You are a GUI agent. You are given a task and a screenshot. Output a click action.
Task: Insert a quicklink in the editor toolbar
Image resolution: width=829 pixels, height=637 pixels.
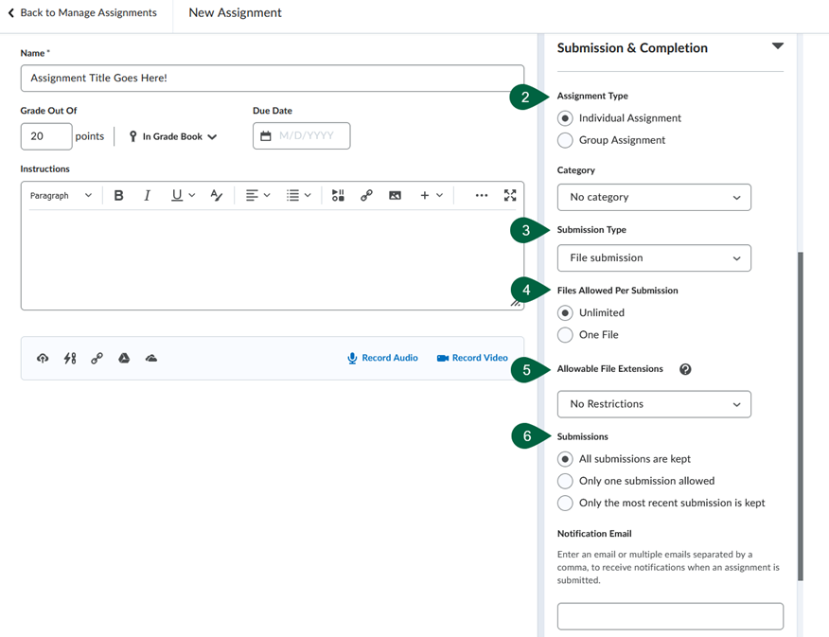(x=368, y=195)
